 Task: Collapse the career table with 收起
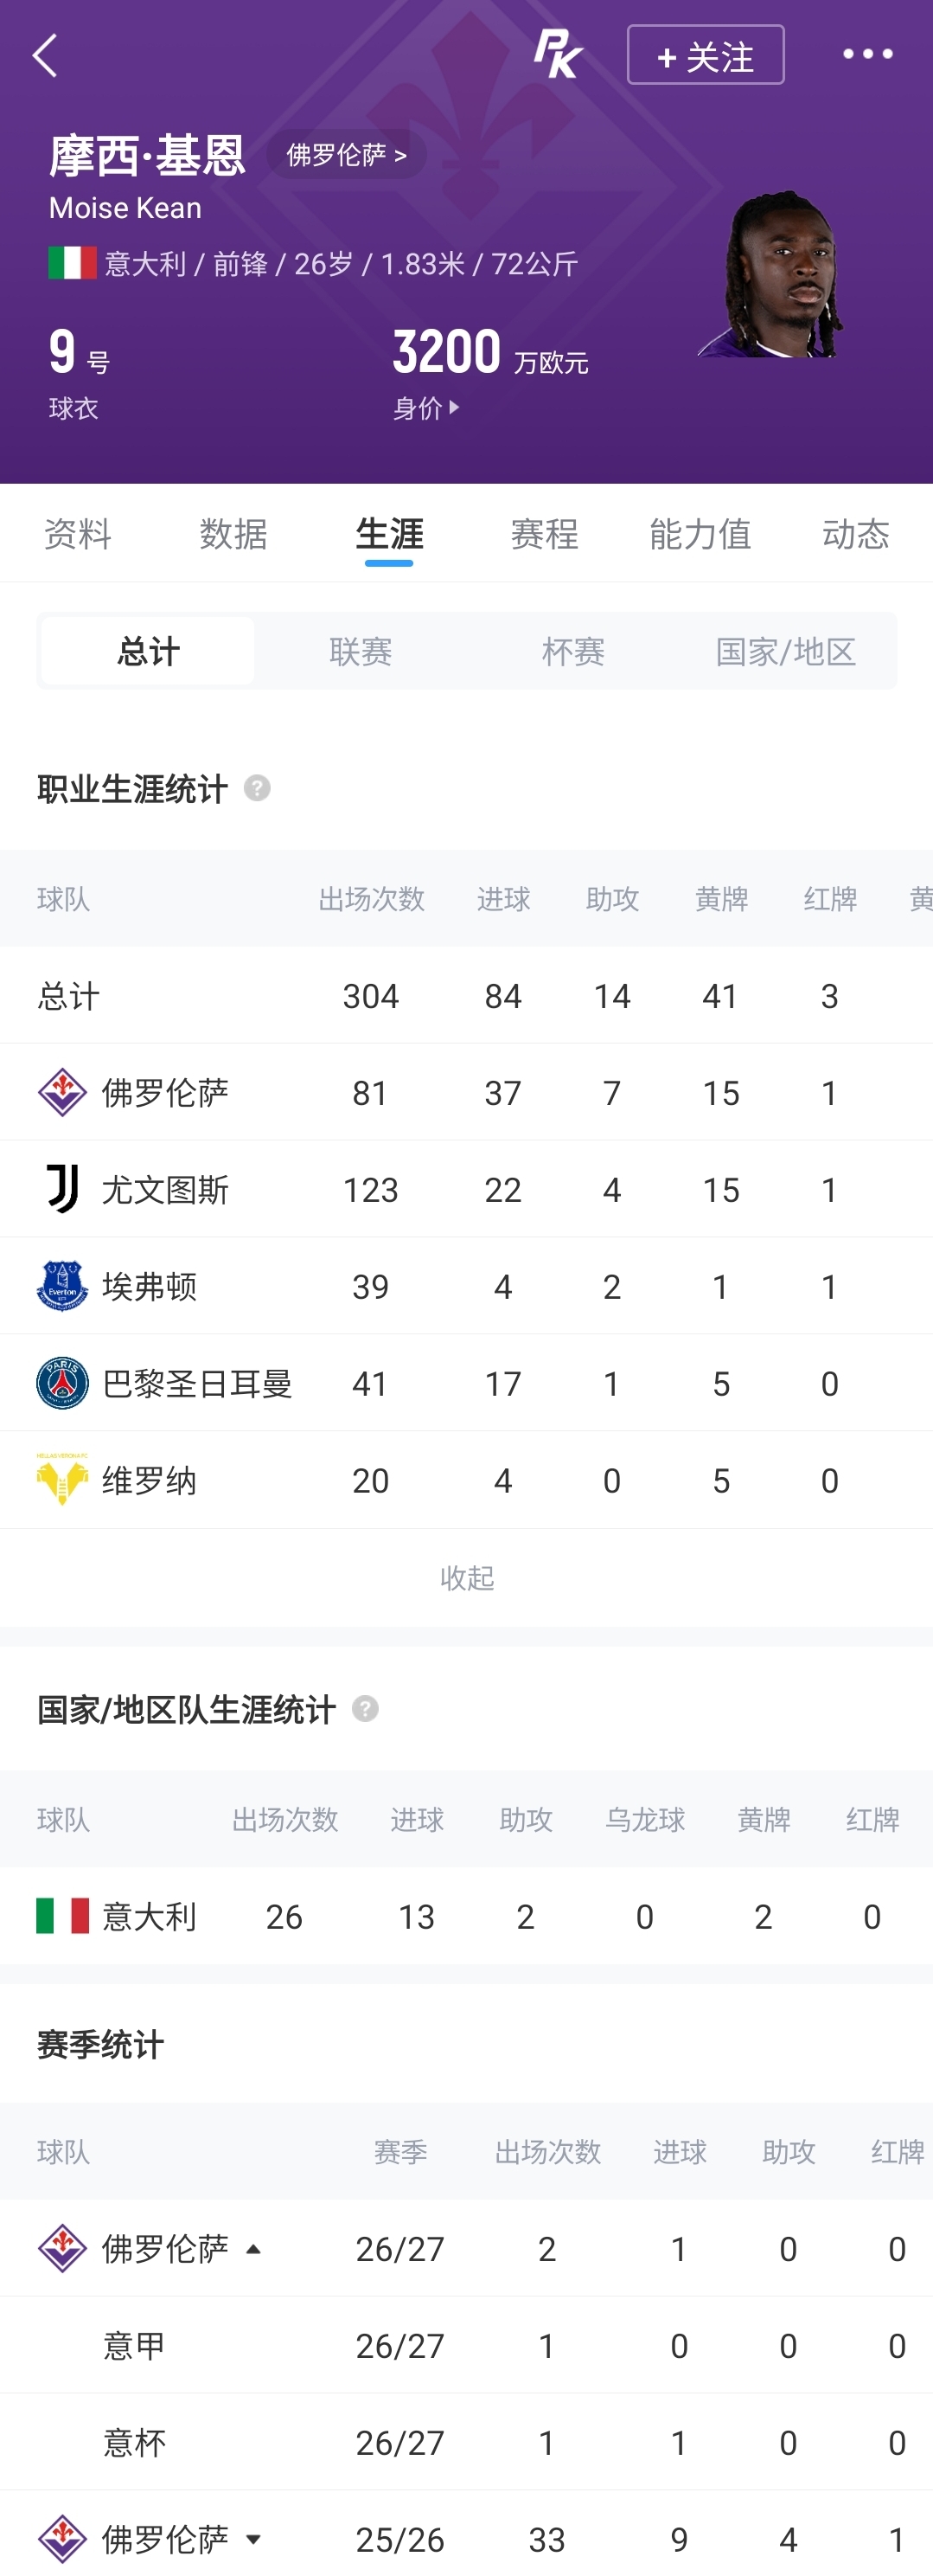click(467, 1578)
